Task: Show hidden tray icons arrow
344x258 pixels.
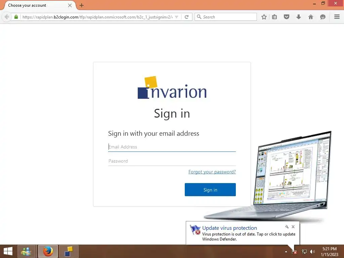Action: pos(286,252)
